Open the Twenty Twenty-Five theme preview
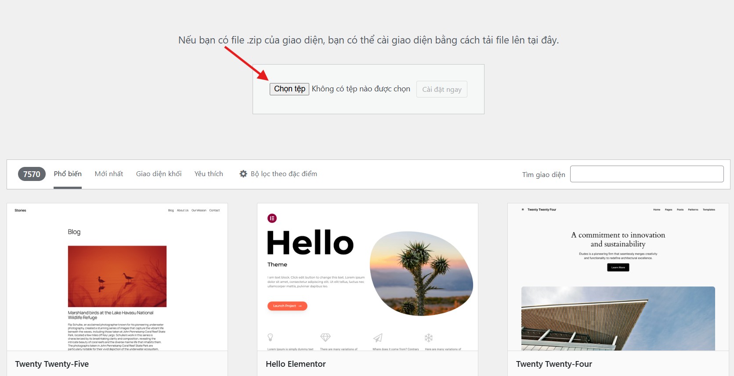Screen dimensions: 734x376 coord(117,277)
